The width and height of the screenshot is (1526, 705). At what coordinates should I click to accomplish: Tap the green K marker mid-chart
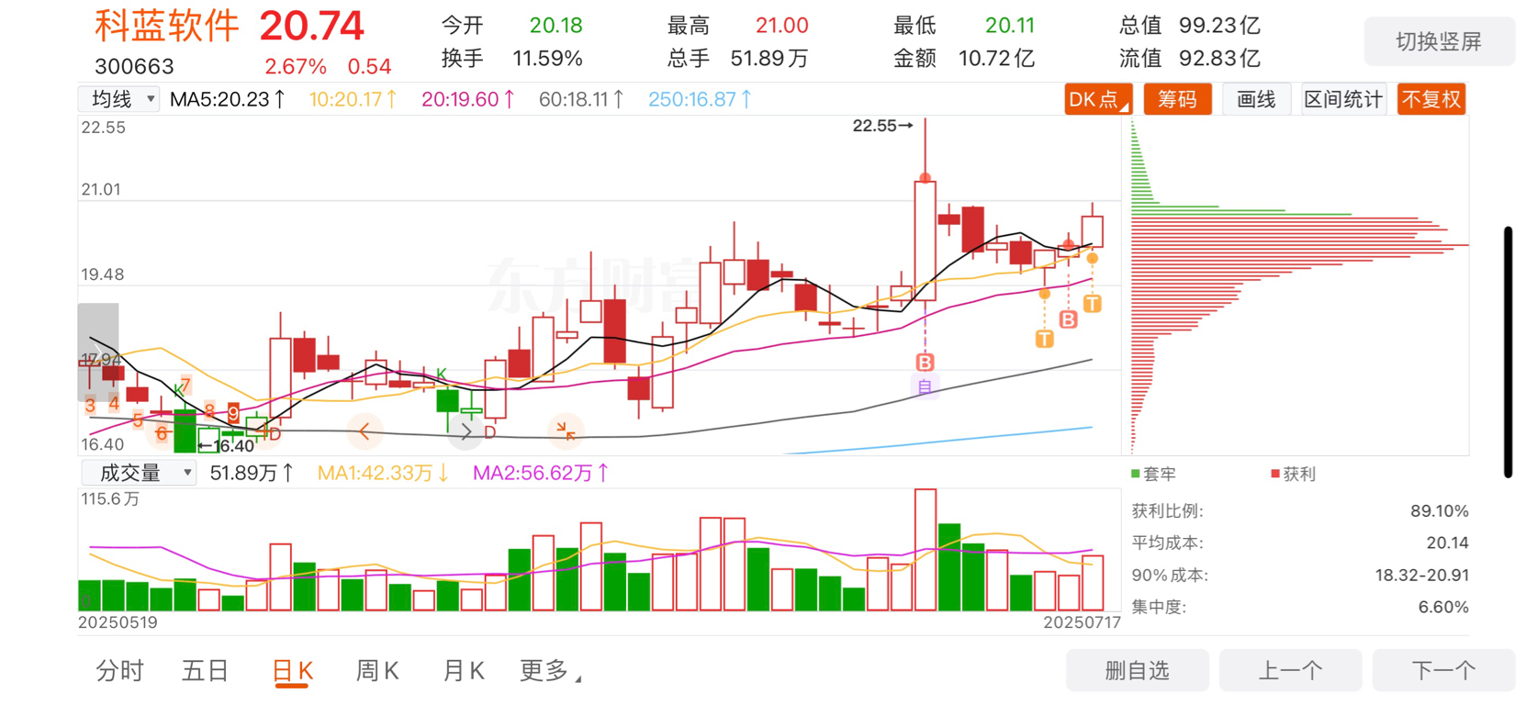[x=442, y=374]
